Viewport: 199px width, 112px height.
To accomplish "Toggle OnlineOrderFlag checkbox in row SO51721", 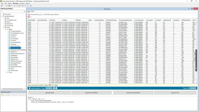I will 99,61.
